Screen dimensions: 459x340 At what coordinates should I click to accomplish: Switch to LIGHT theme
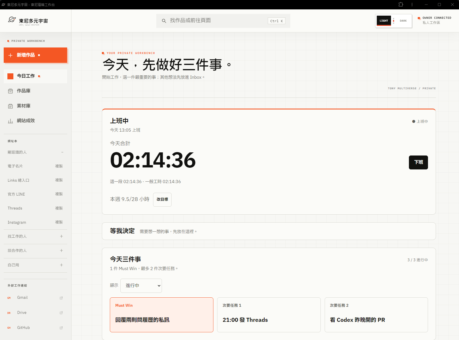coord(384,21)
